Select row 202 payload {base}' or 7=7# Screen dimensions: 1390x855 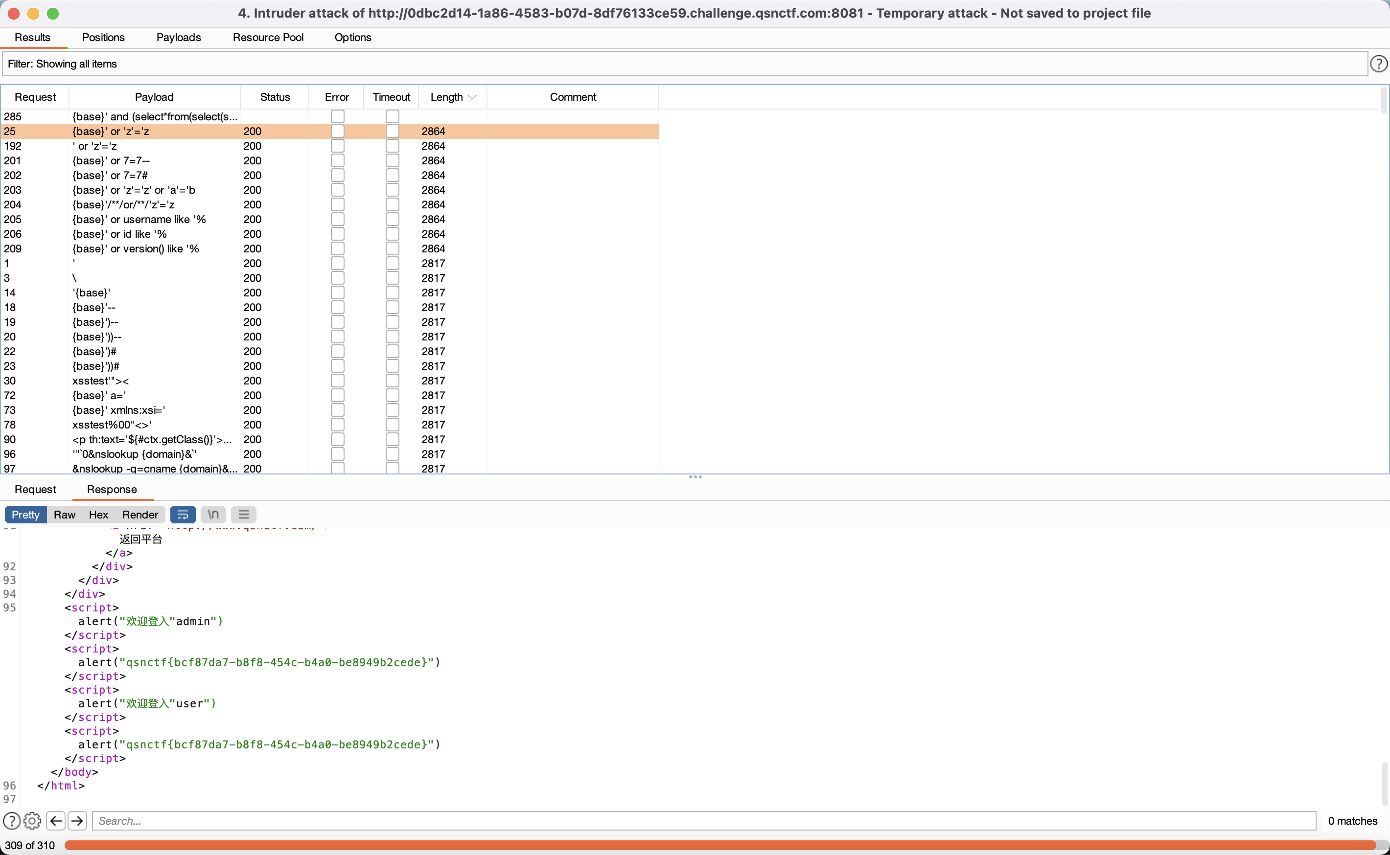(x=330, y=175)
